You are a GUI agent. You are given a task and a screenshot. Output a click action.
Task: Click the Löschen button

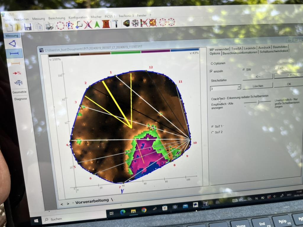point(257,86)
